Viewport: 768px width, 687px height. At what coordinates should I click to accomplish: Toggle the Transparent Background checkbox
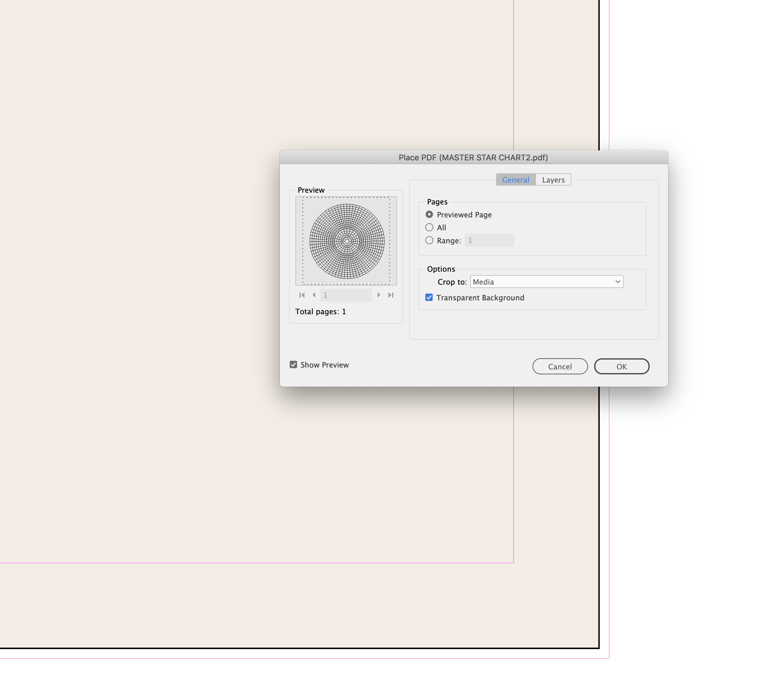429,297
